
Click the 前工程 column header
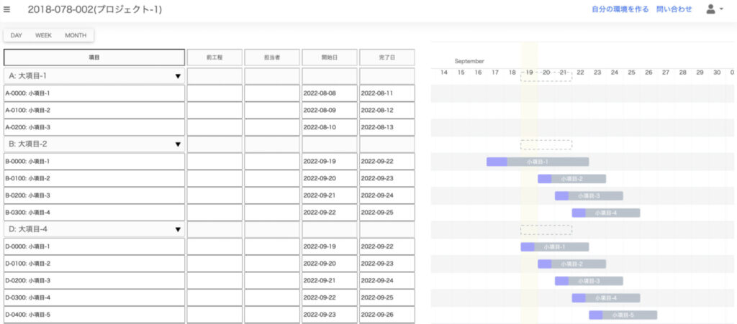pos(214,57)
